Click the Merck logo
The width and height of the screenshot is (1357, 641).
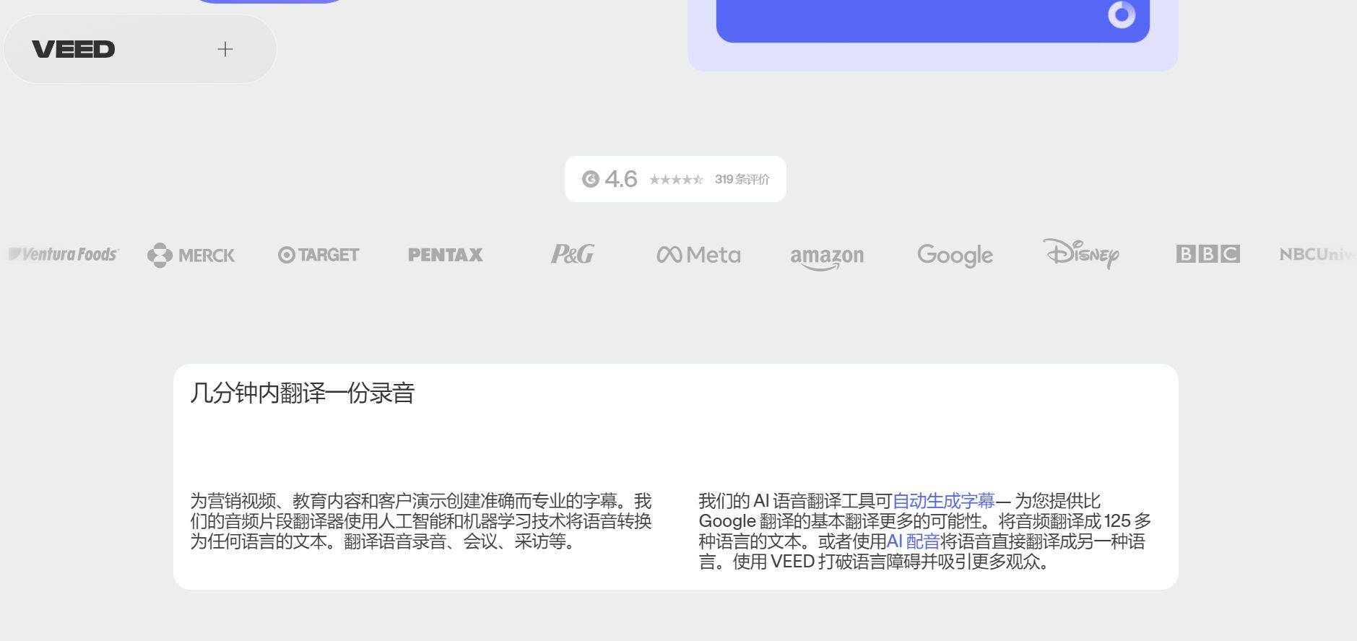(191, 255)
